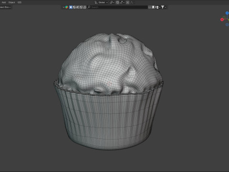Open the snapping options dropdown

(x=122, y=2)
